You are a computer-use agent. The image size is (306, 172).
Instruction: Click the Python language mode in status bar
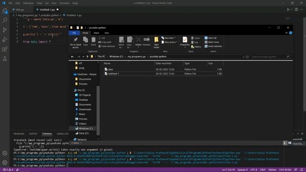(272, 170)
